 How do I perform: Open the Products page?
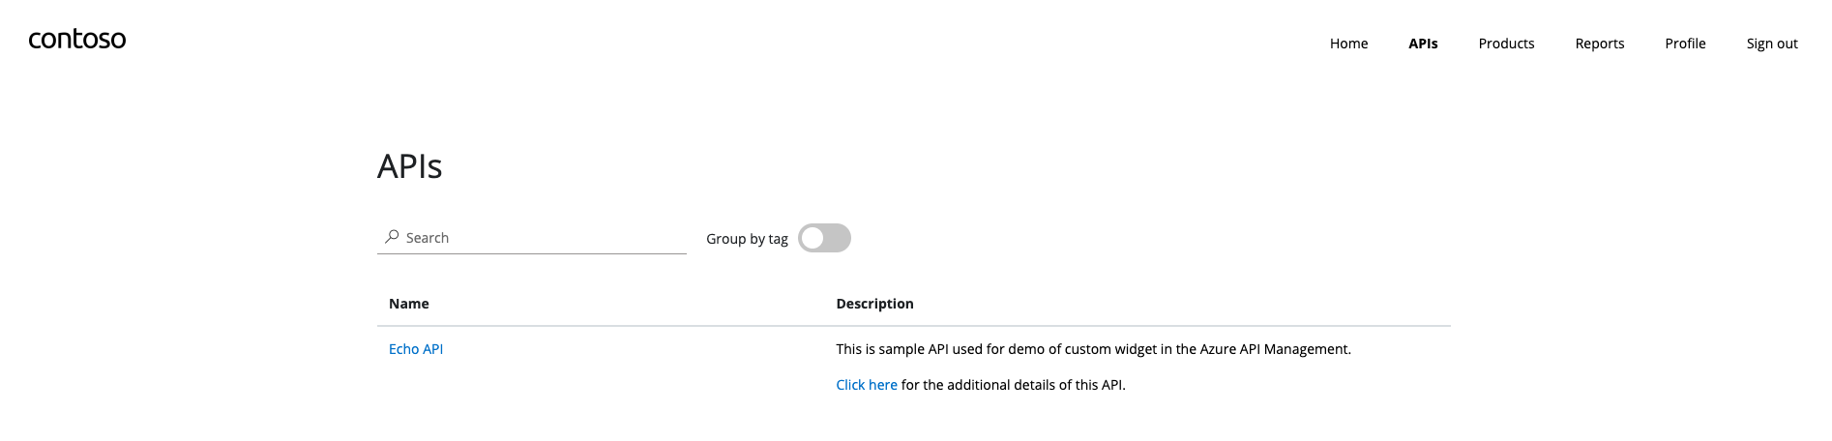(1506, 44)
